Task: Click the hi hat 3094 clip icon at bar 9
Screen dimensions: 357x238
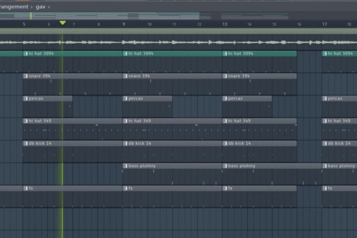Action: [125, 54]
